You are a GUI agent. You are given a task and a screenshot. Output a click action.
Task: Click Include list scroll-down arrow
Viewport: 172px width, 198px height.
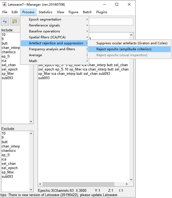pos(31,122)
